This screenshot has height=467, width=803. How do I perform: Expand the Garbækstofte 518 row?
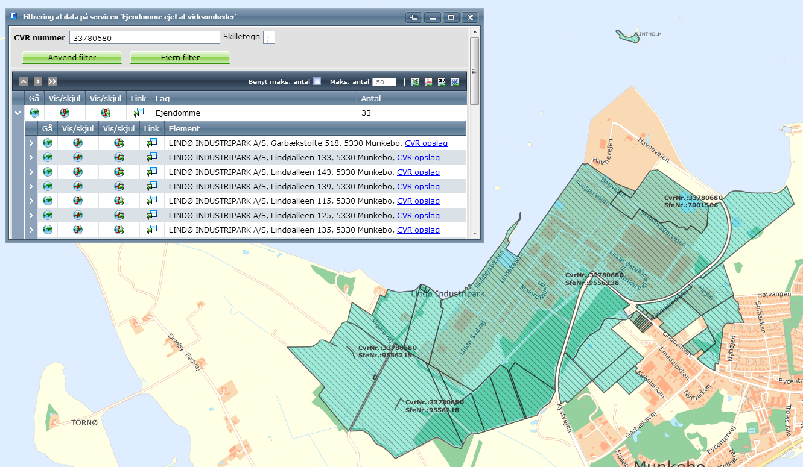pyautogui.click(x=31, y=143)
